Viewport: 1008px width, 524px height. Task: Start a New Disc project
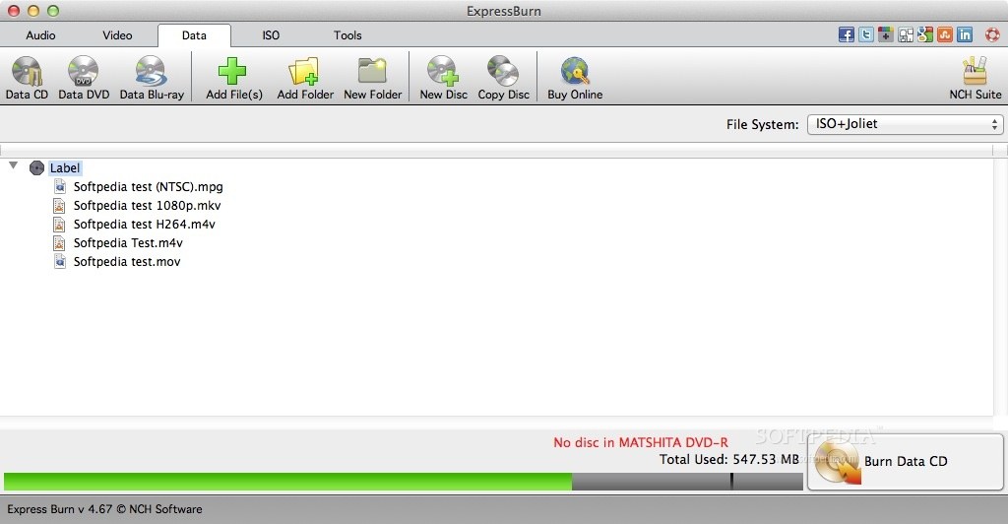[444, 78]
